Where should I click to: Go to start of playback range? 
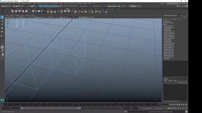170,105
